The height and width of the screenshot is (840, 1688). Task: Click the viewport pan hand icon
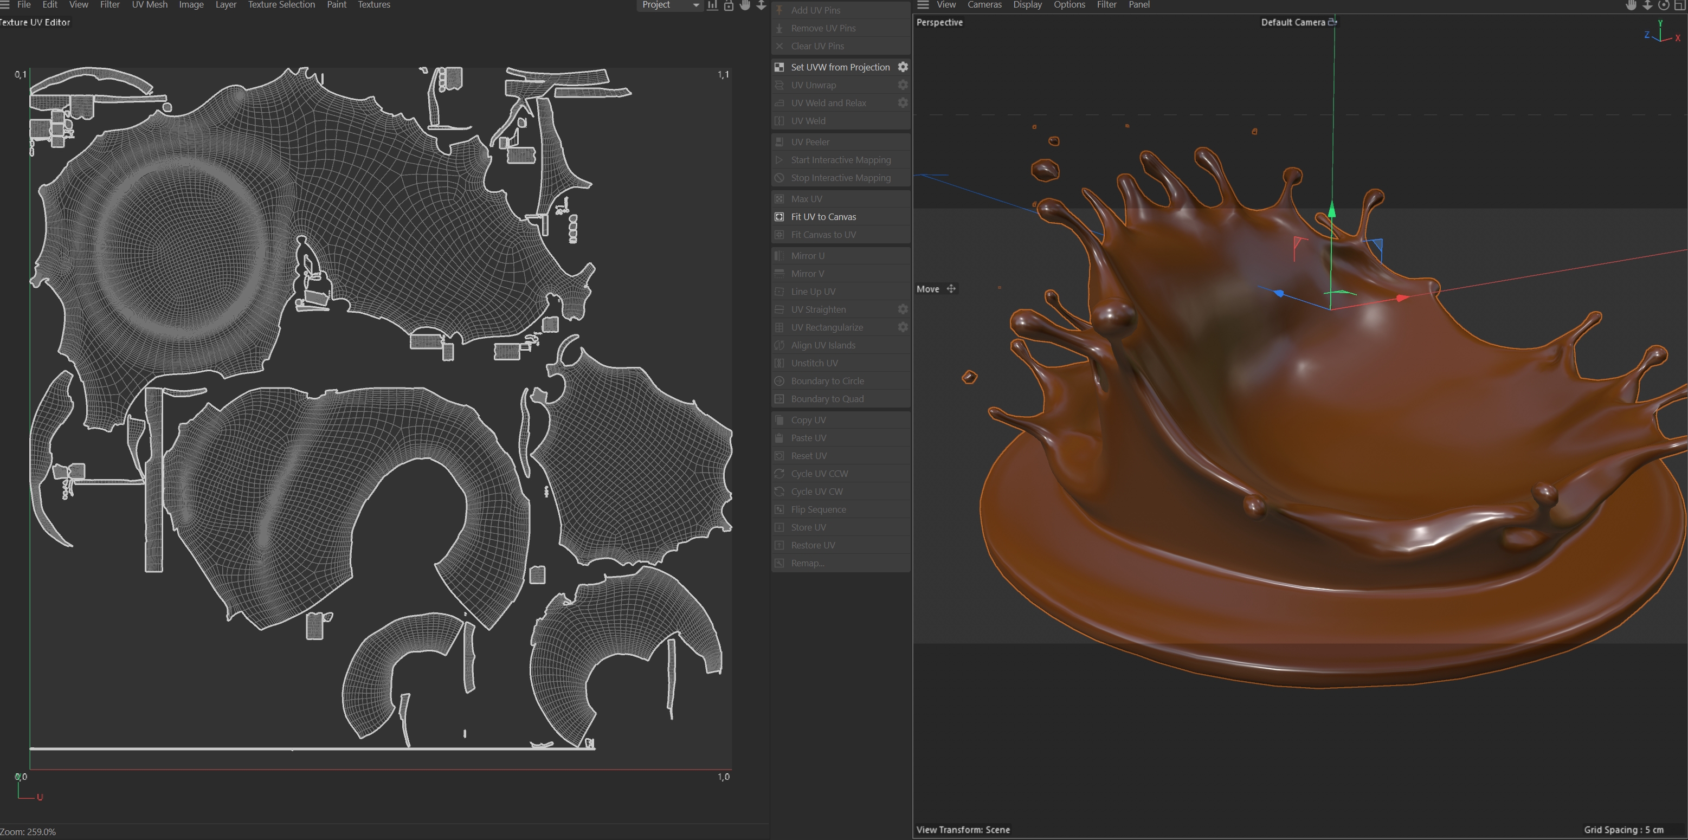click(x=1631, y=5)
